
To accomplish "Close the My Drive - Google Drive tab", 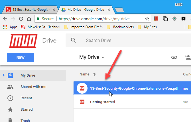I will pos(109,10).
